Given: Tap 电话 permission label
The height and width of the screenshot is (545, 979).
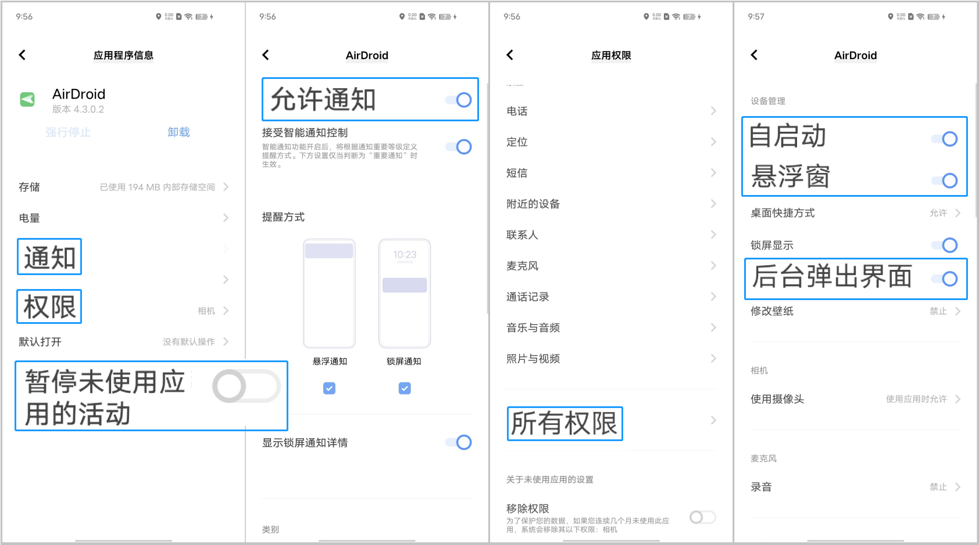Looking at the screenshot, I should pos(517,111).
